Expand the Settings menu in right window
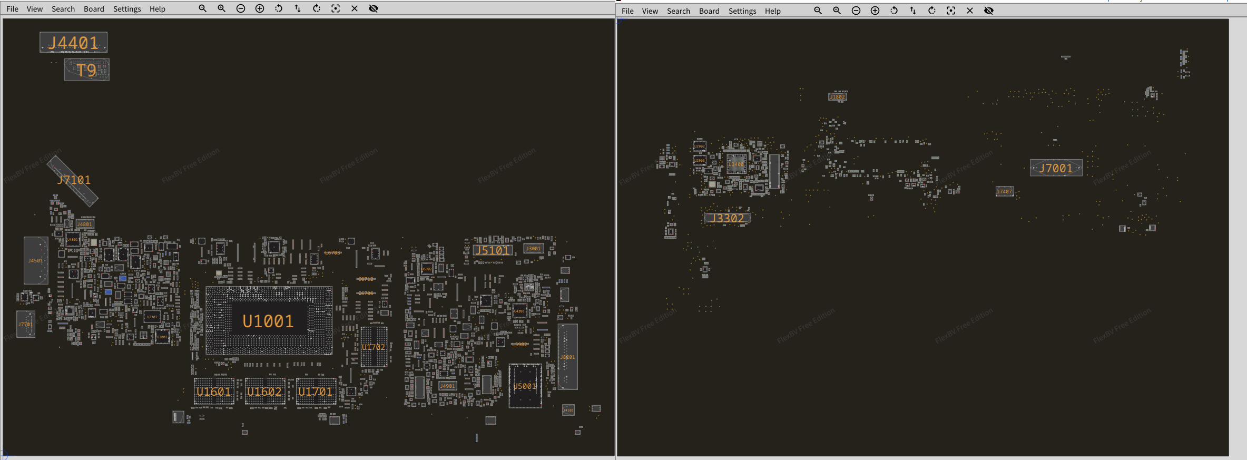 coord(742,11)
